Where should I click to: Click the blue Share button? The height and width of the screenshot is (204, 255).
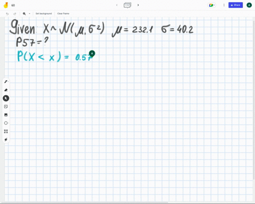pos(235,5)
